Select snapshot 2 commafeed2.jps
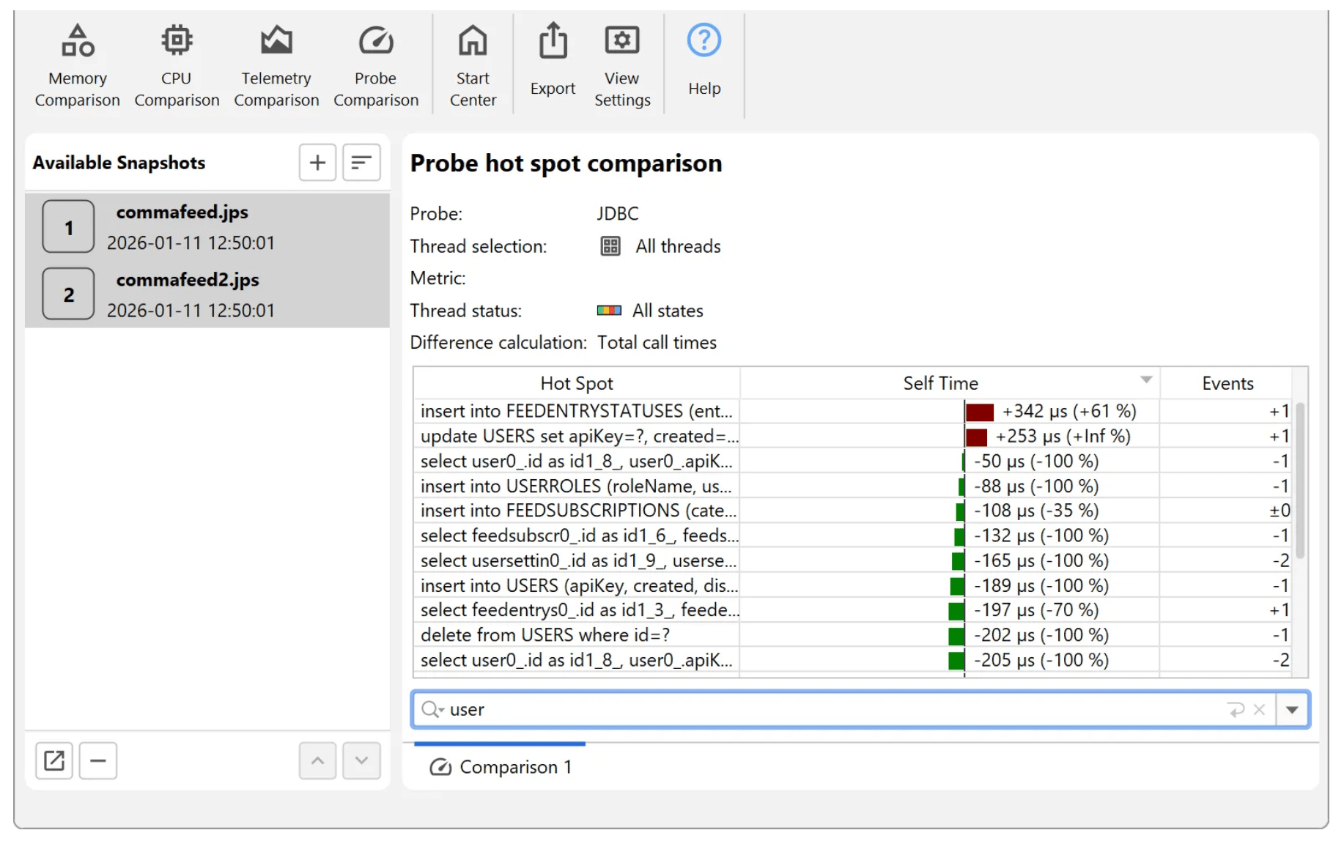 click(207, 294)
